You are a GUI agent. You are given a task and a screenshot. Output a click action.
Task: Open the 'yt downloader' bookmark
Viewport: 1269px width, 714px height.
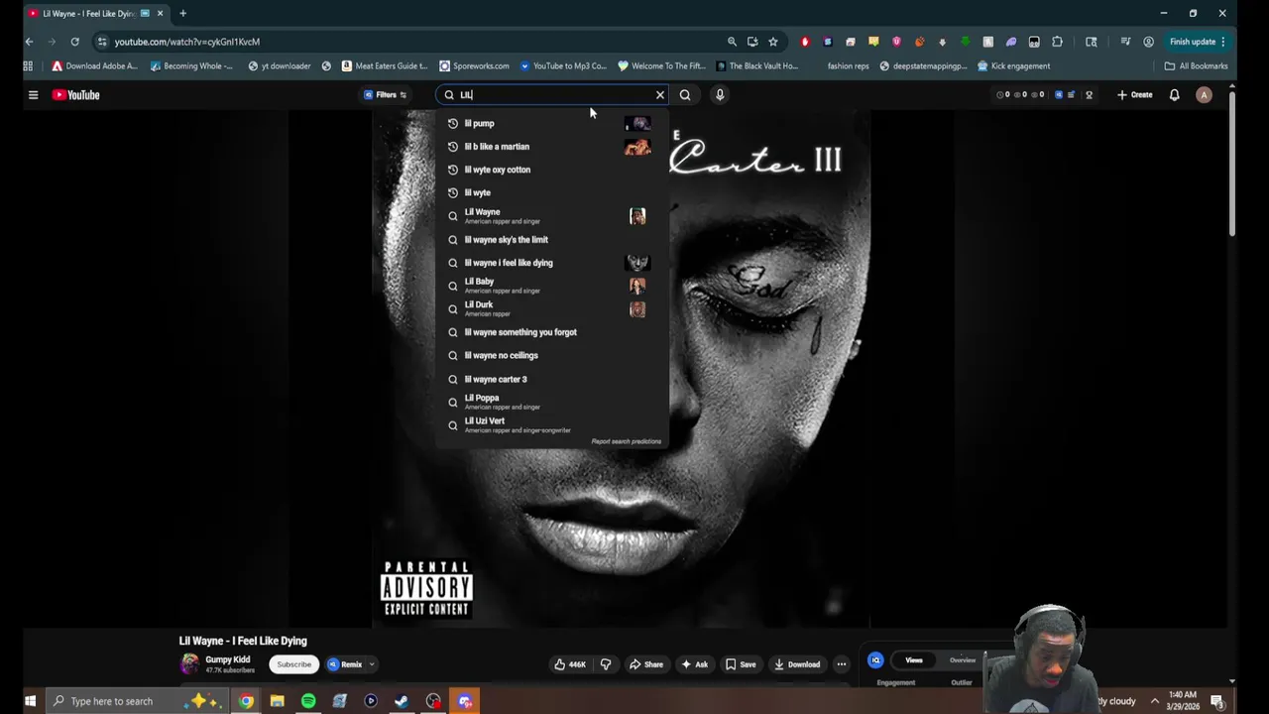(280, 66)
